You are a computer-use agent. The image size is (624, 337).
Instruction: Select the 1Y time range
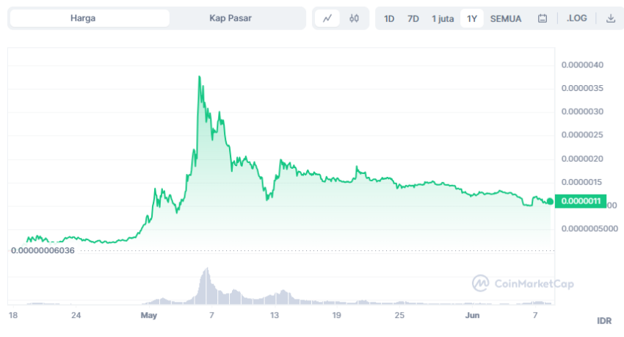pyautogui.click(x=472, y=18)
